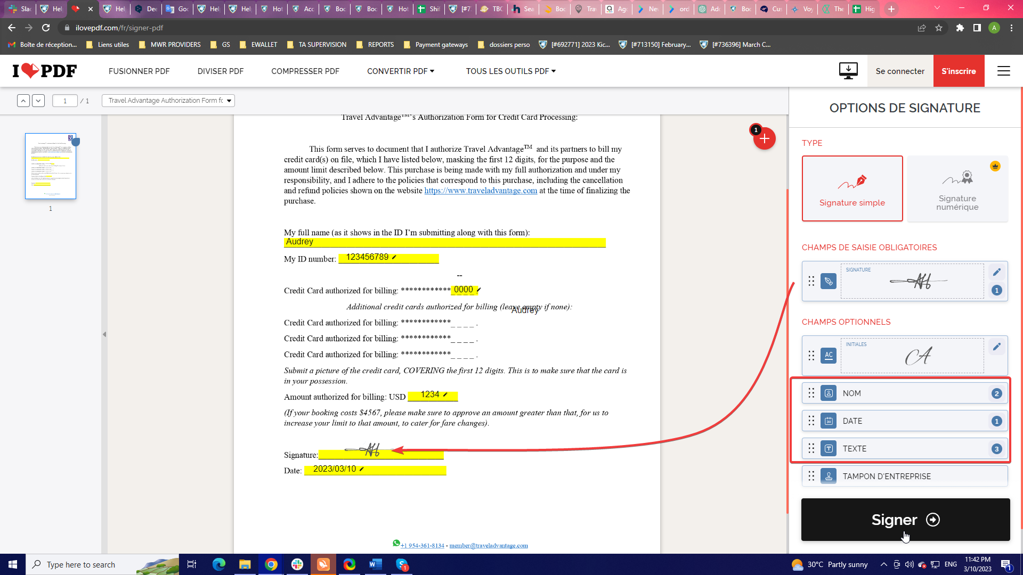This screenshot has width=1023, height=575.
Task: Click the page number input field
Action: (65, 101)
